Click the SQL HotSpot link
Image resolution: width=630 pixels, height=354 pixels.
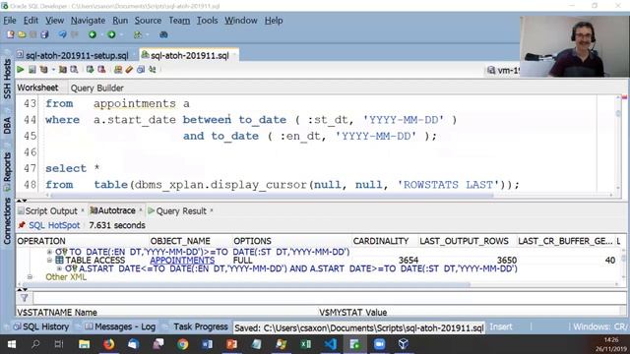point(54,225)
